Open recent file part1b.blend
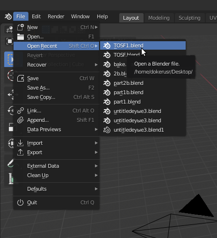Viewport: 217px width, 238px height. click(143, 92)
